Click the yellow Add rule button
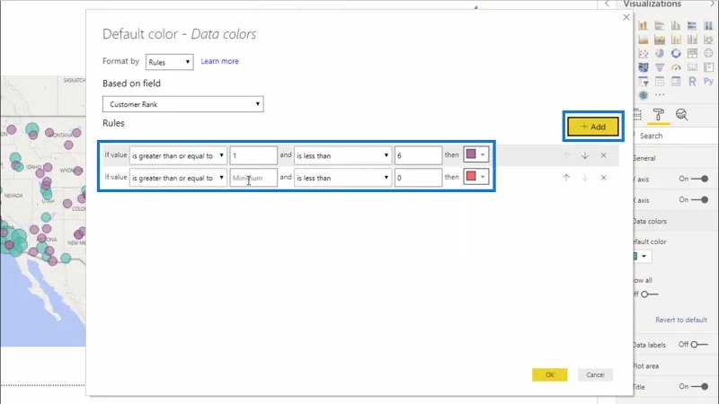Viewport: 719px width, 404px height. tap(593, 127)
